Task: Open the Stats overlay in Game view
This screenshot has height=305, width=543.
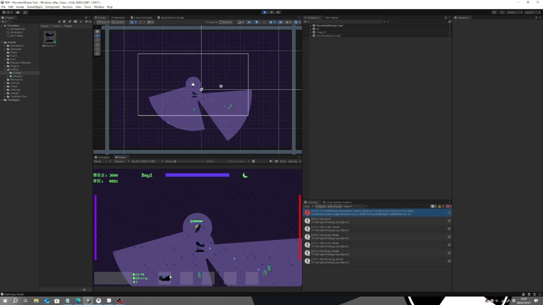Action: pos(283,161)
